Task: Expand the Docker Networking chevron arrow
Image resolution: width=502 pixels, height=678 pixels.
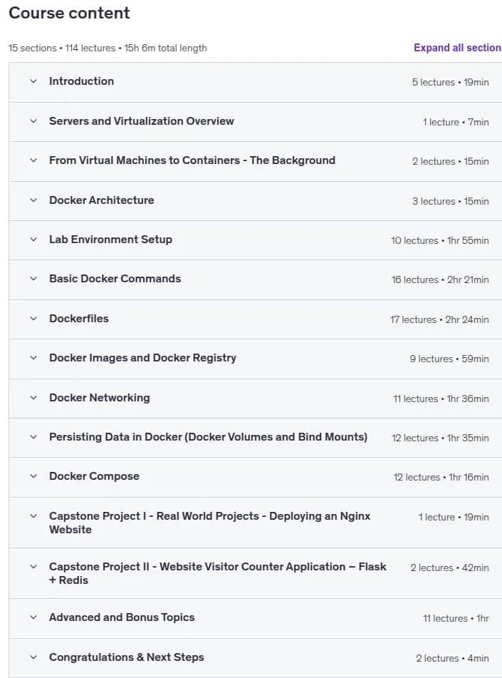Action: 33,398
